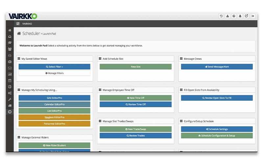Click the history icon in the top bar
This screenshot has width=263, height=164.
tap(221, 16)
